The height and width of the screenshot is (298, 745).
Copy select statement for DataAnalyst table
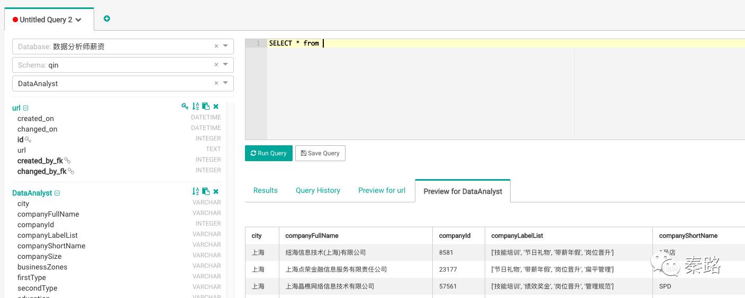pyautogui.click(x=206, y=191)
